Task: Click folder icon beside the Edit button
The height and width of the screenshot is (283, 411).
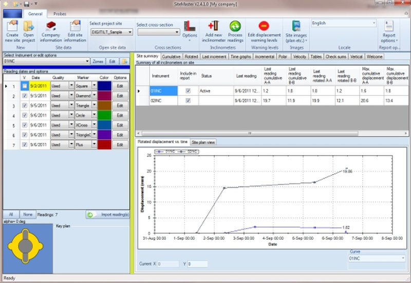Action: click(x=124, y=61)
